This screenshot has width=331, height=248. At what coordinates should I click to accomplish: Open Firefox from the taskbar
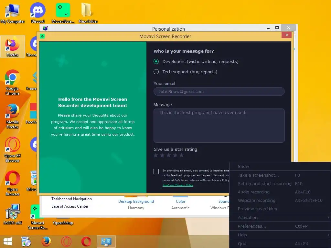(x=46, y=242)
